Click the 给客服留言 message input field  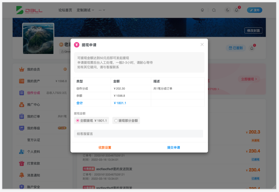click(x=138, y=133)
